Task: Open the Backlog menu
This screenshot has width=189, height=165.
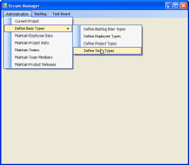Action: (40, 14)
